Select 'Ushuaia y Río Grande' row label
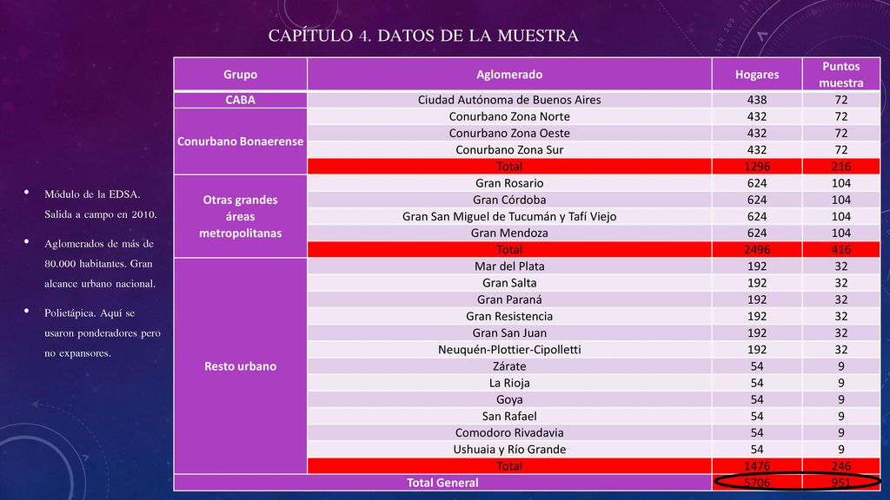 point(509,449)
